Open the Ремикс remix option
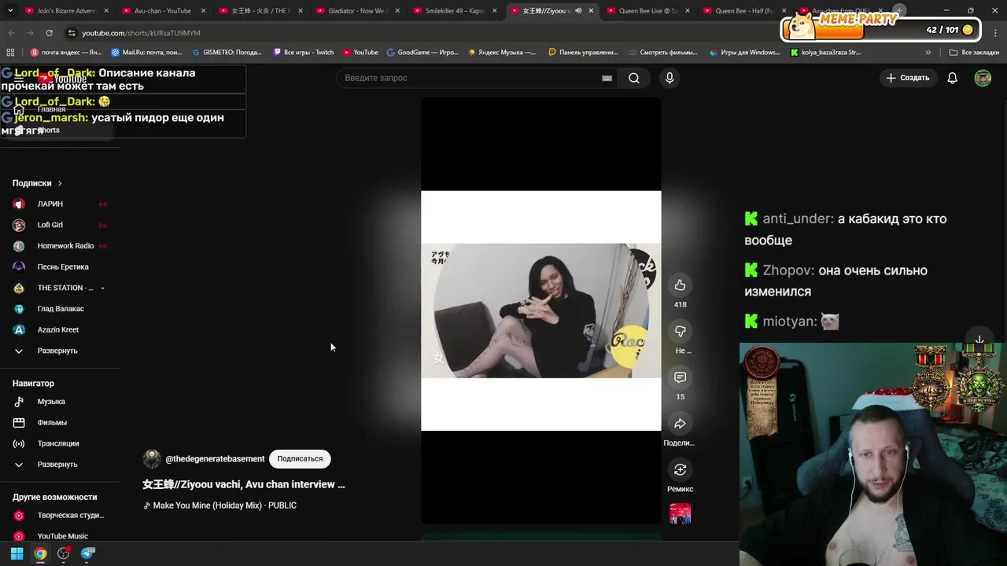 (x=680, y=470)
